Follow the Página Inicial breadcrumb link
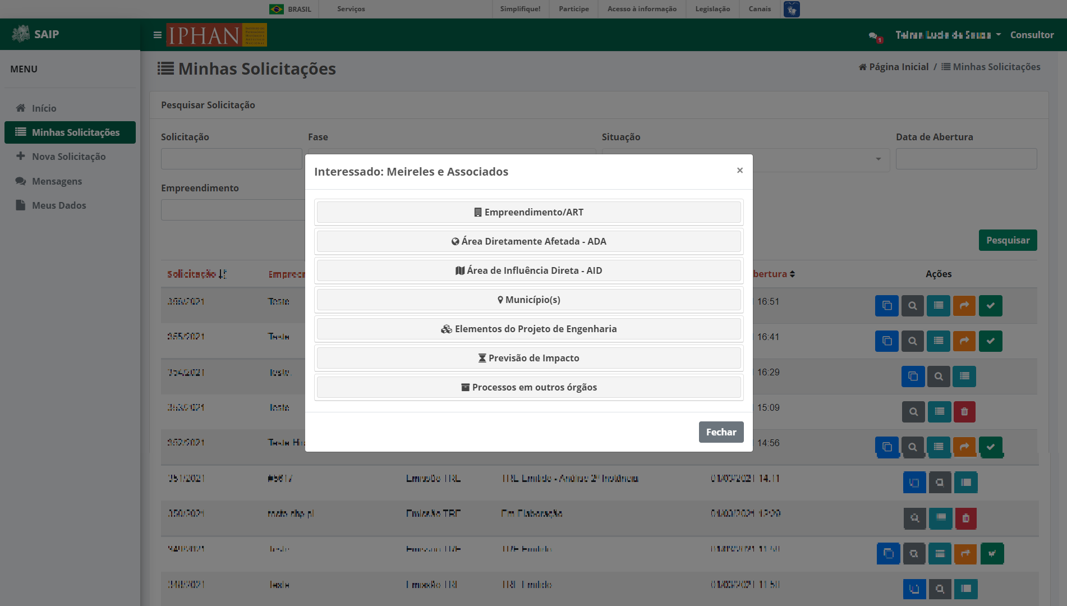 tap(894, 67)
